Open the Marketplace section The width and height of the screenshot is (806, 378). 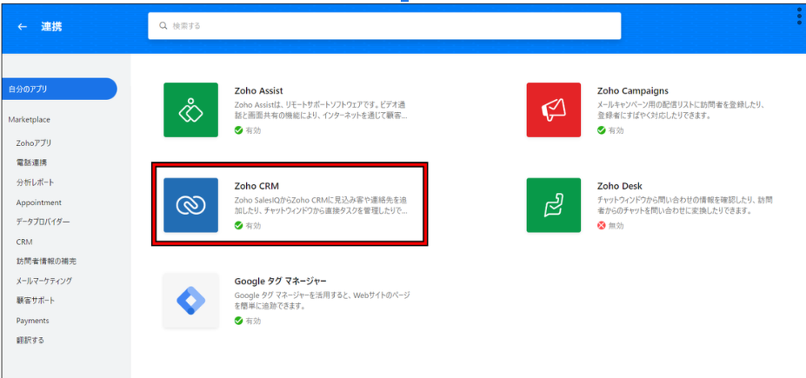point(30,120)
